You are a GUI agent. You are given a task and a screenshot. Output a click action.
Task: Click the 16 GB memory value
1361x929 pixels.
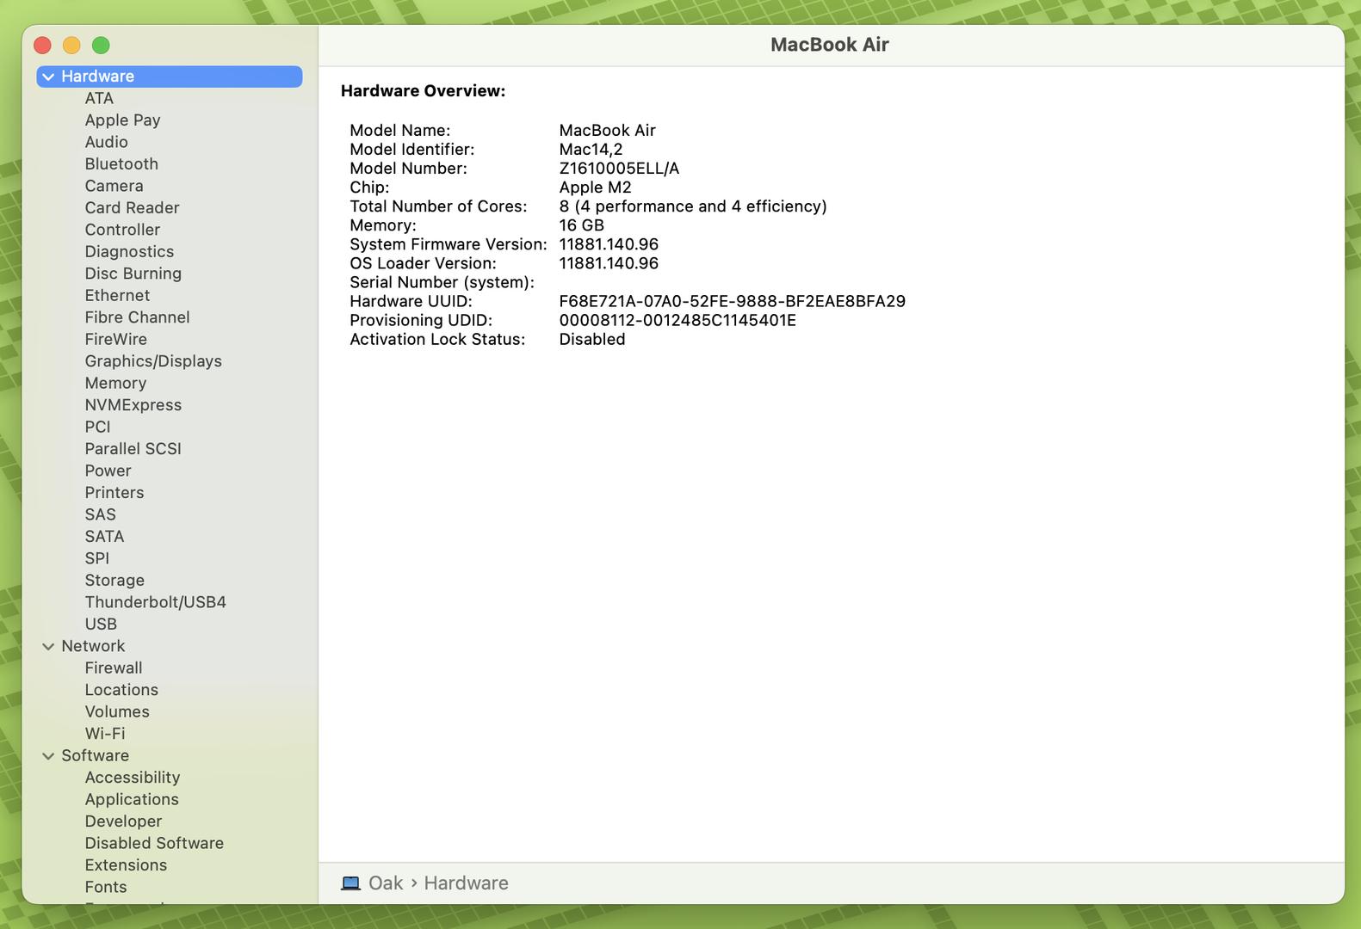[x=581, y=225]
